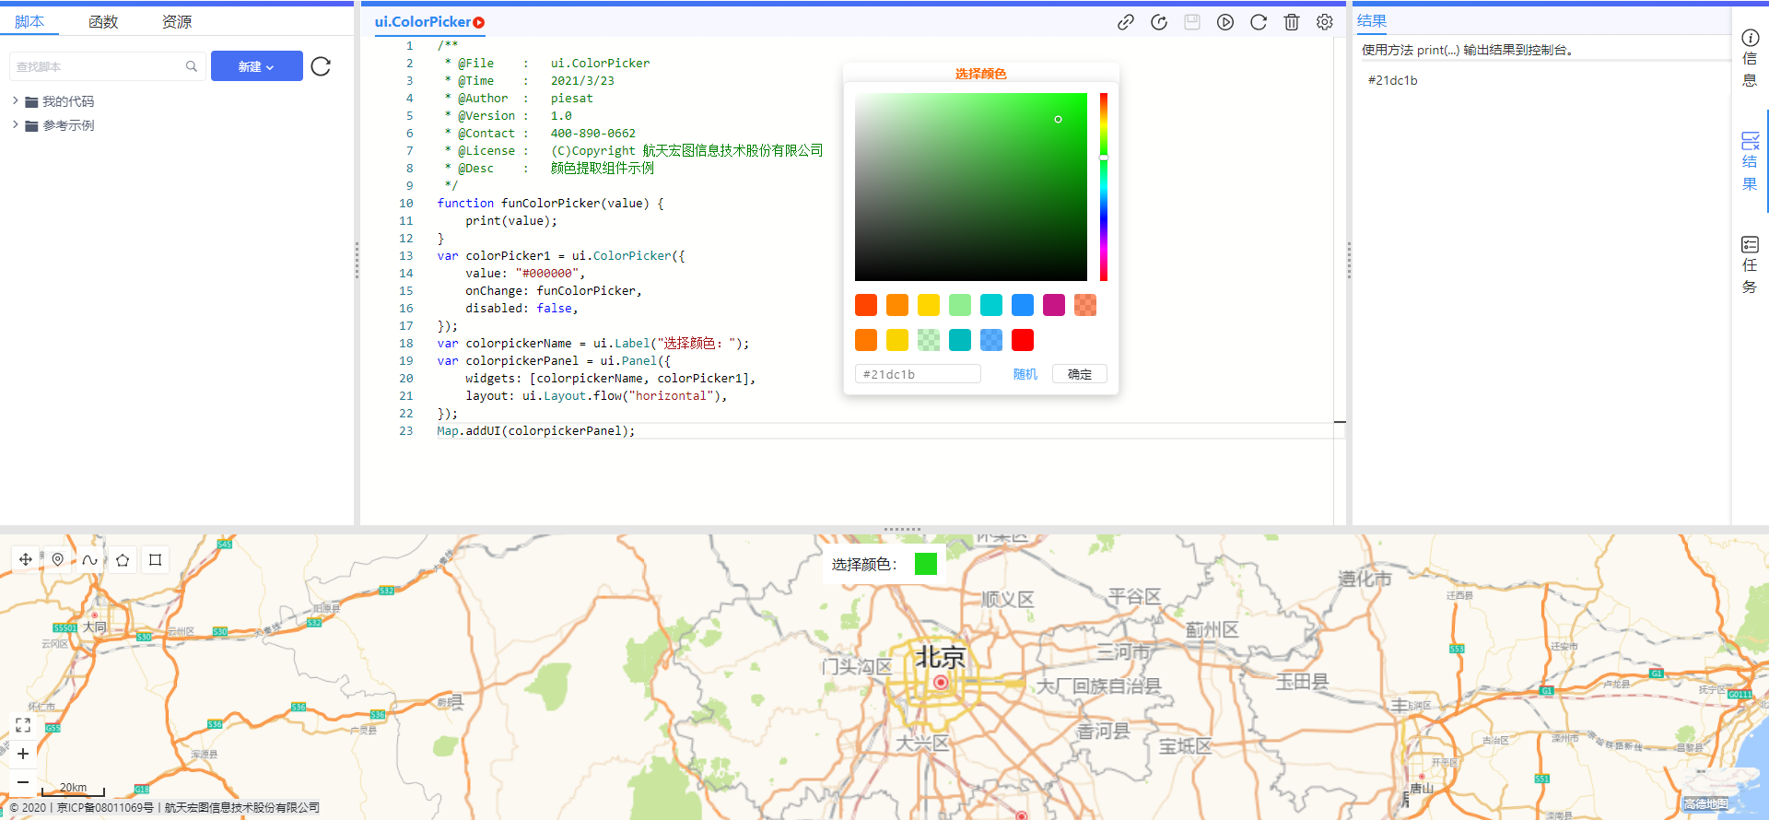Click the 随机 random color link
The width and height of the screenshot is (1769, 820).
pos(1025,374)
